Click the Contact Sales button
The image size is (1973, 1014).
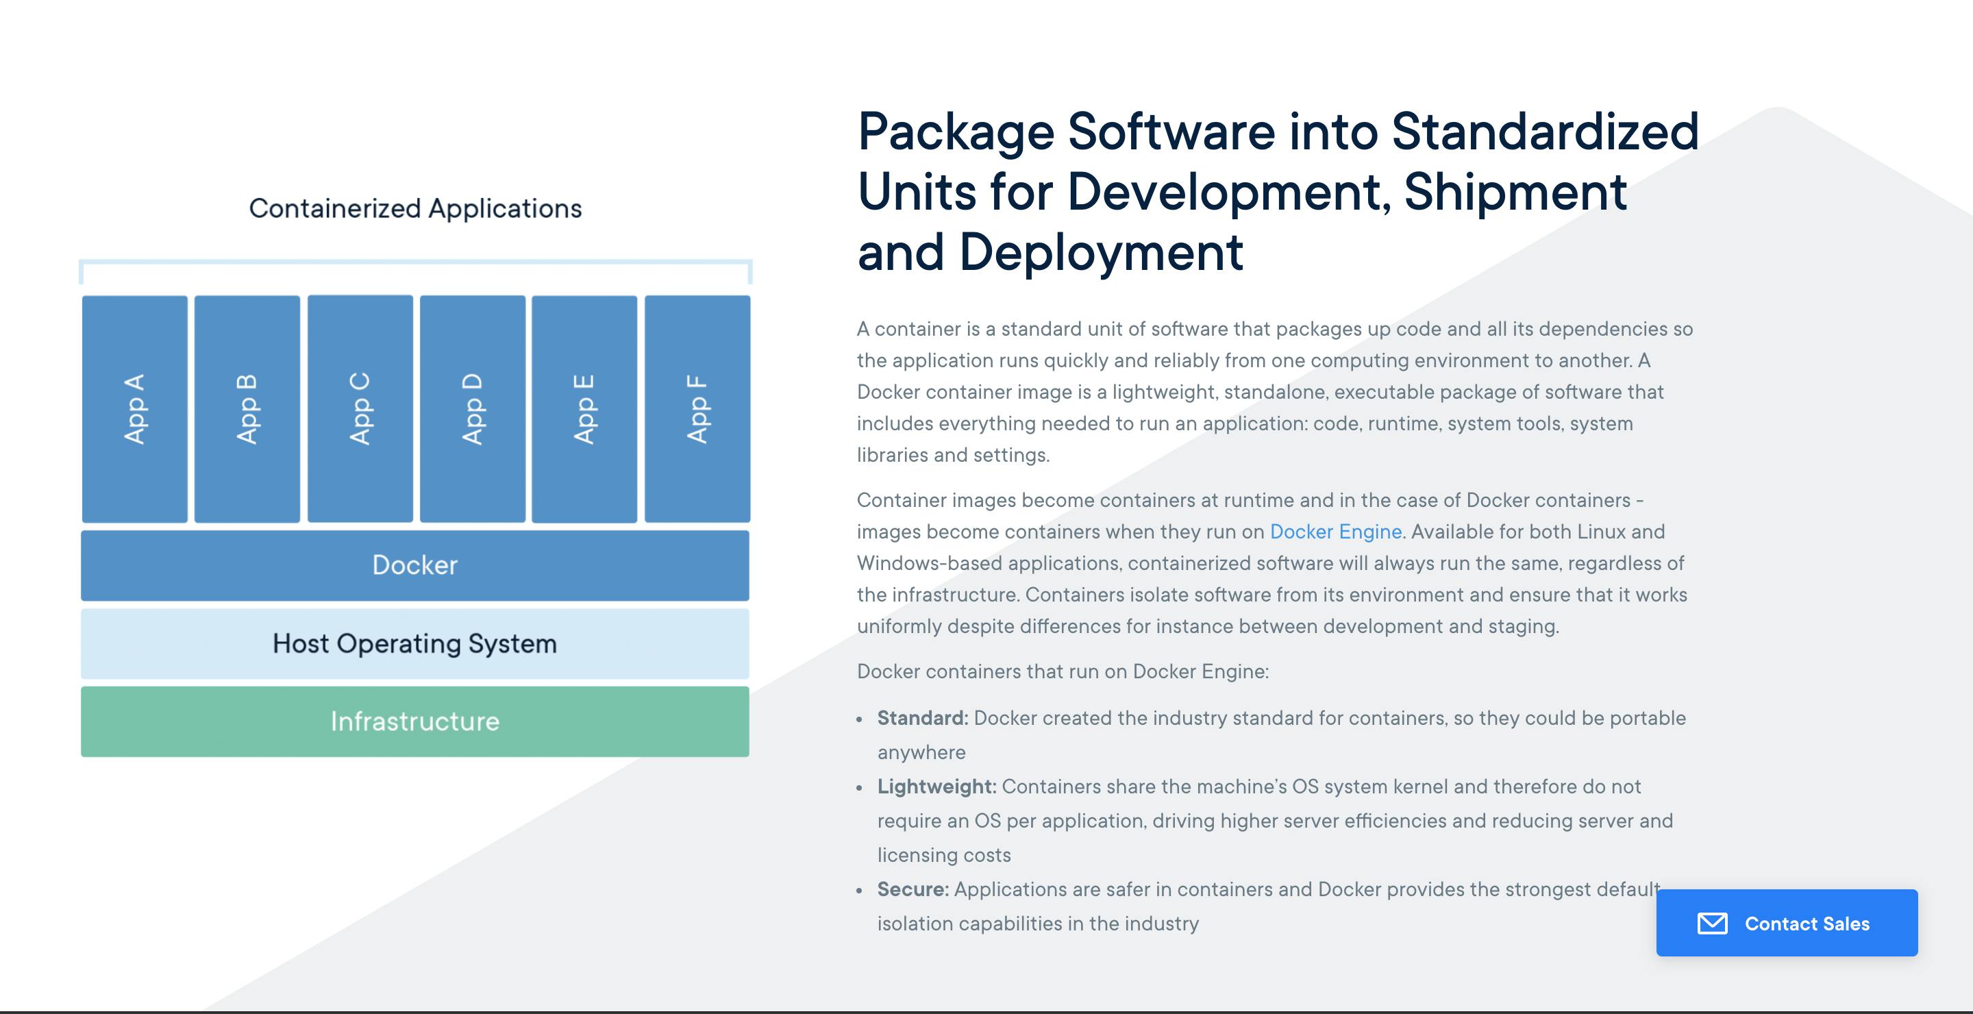click(1786, 923)
